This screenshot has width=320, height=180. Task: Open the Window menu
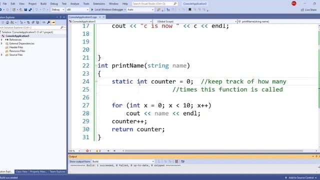[x=113, y=3]
